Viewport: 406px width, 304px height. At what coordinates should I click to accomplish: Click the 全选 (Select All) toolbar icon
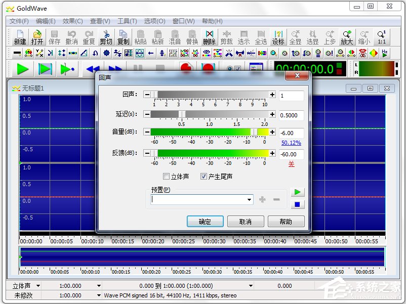(x=261, y=37)
